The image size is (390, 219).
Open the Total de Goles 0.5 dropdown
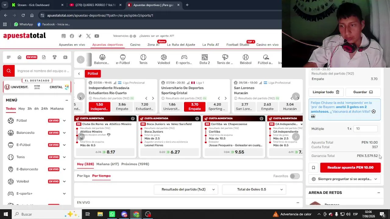(254, 189)
